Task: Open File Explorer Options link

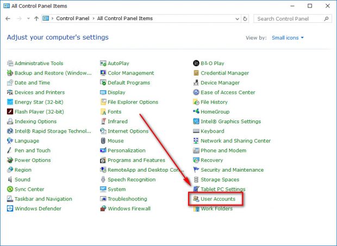Action: click(133, 102)
